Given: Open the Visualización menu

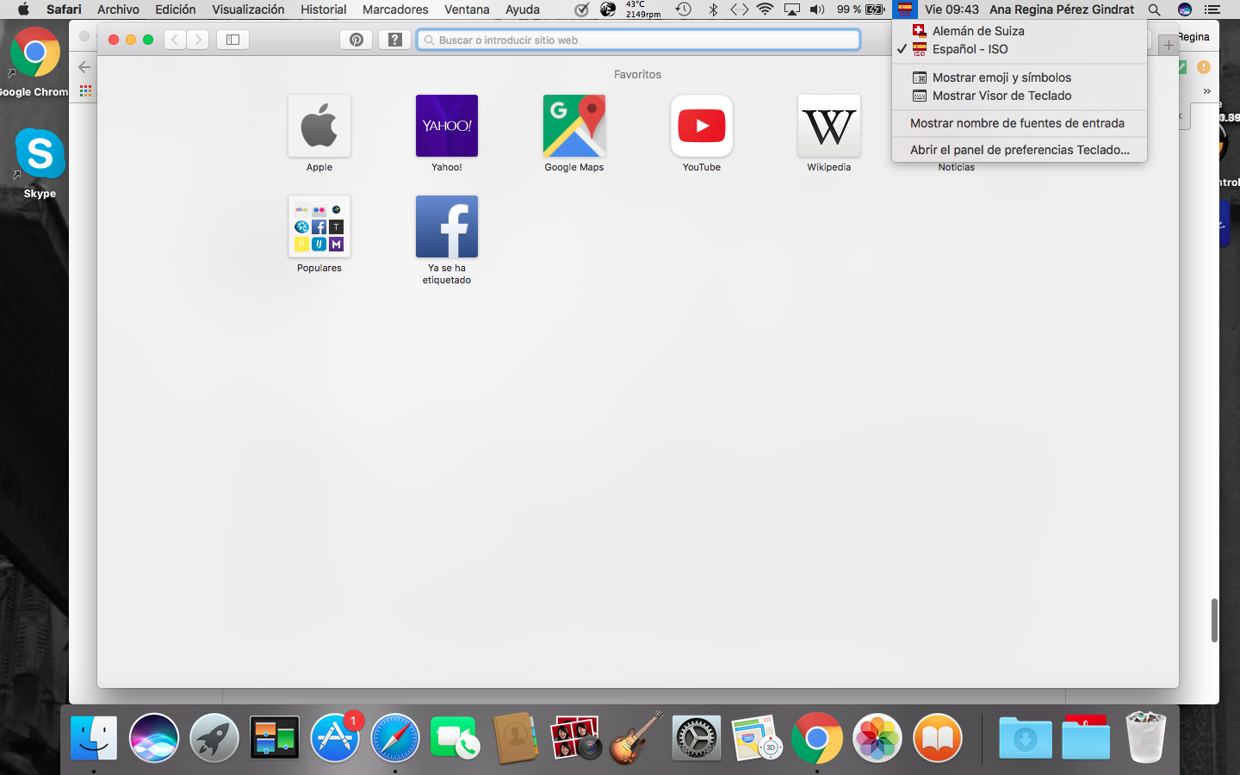Looking at the screenshot, I should (248, 9).
